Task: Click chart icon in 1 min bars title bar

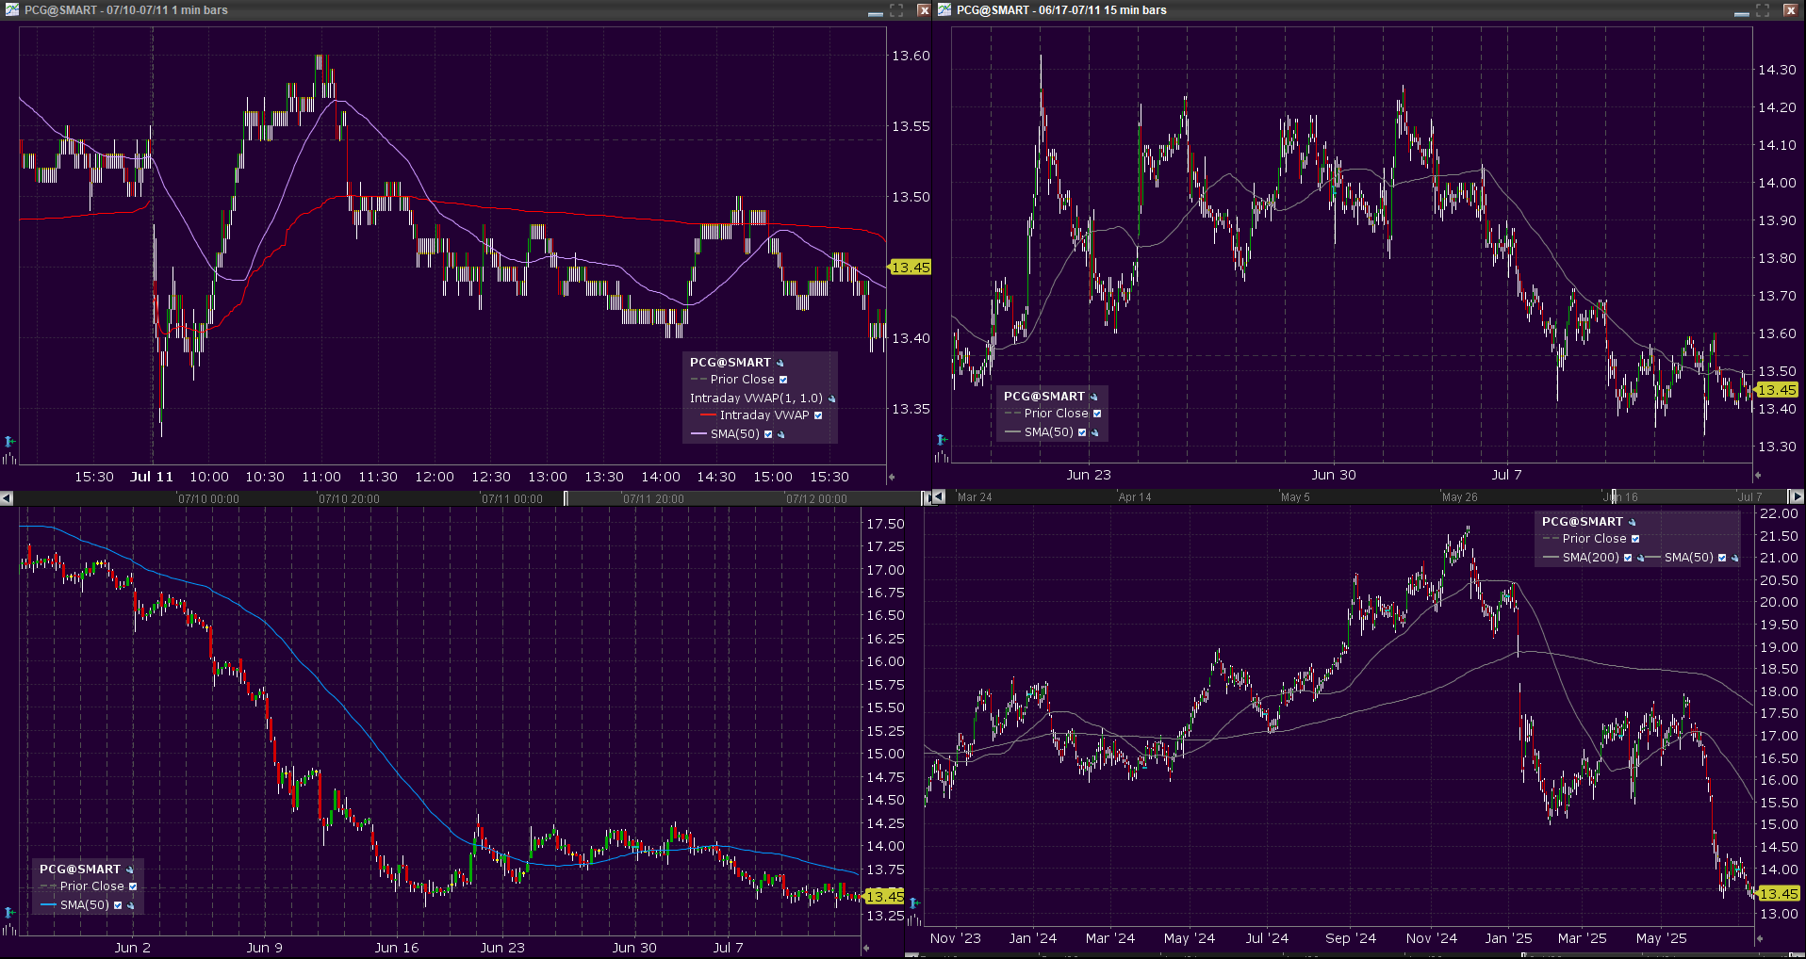Action: coord(11,9)
